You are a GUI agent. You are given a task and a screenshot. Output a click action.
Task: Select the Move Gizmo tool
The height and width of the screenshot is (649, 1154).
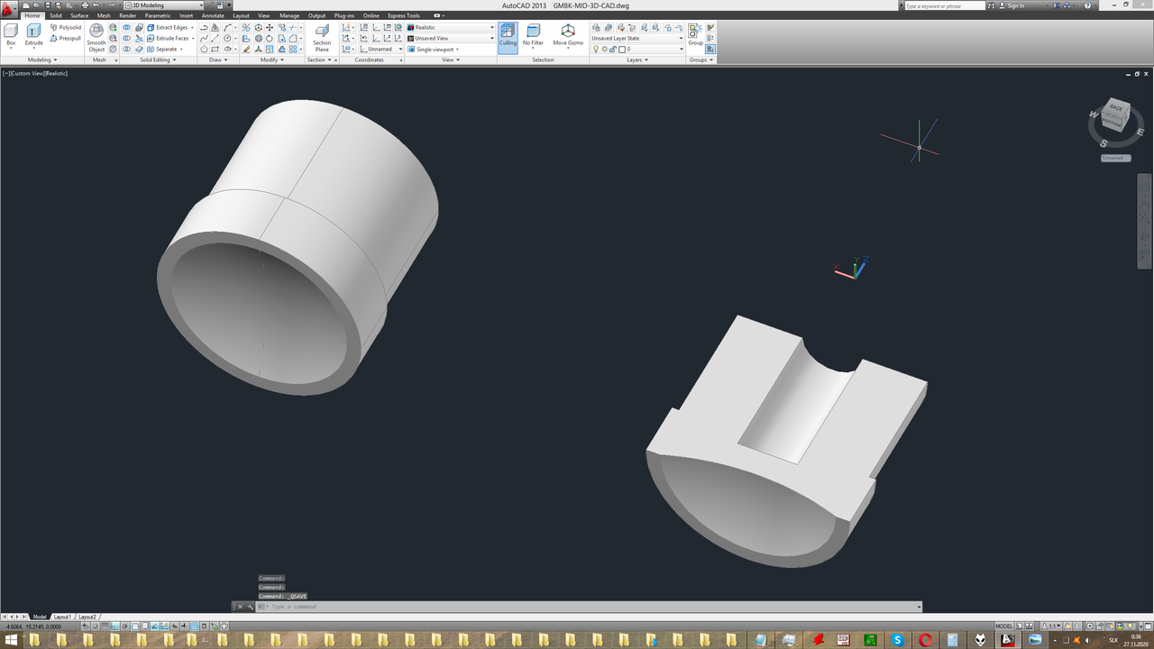tap(568, 36)
